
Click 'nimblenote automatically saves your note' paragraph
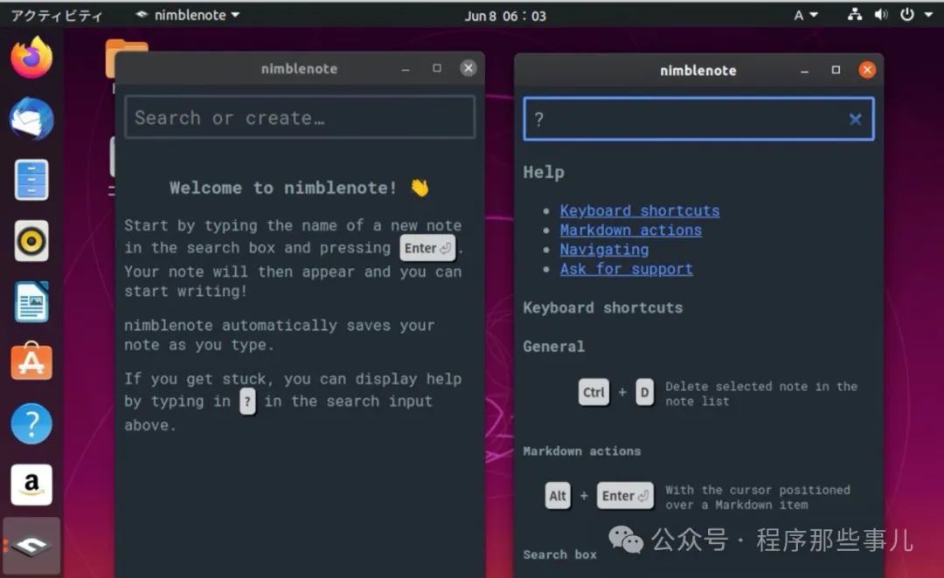tap(280, 335)
